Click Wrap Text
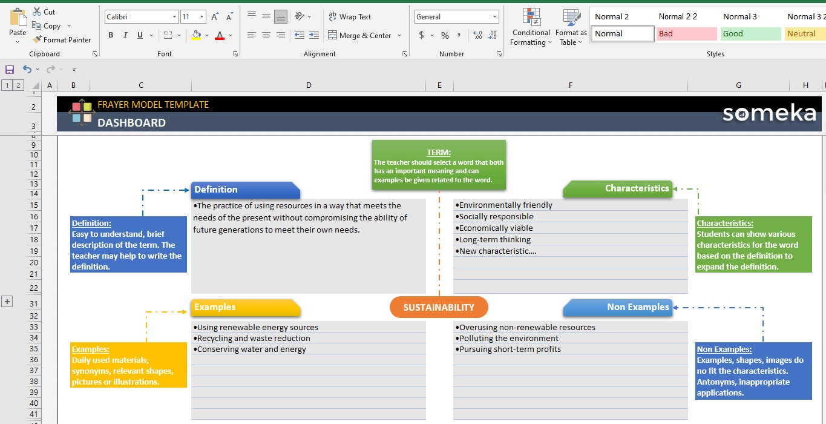This screenshot has width=826, height=424. point(350,17)
